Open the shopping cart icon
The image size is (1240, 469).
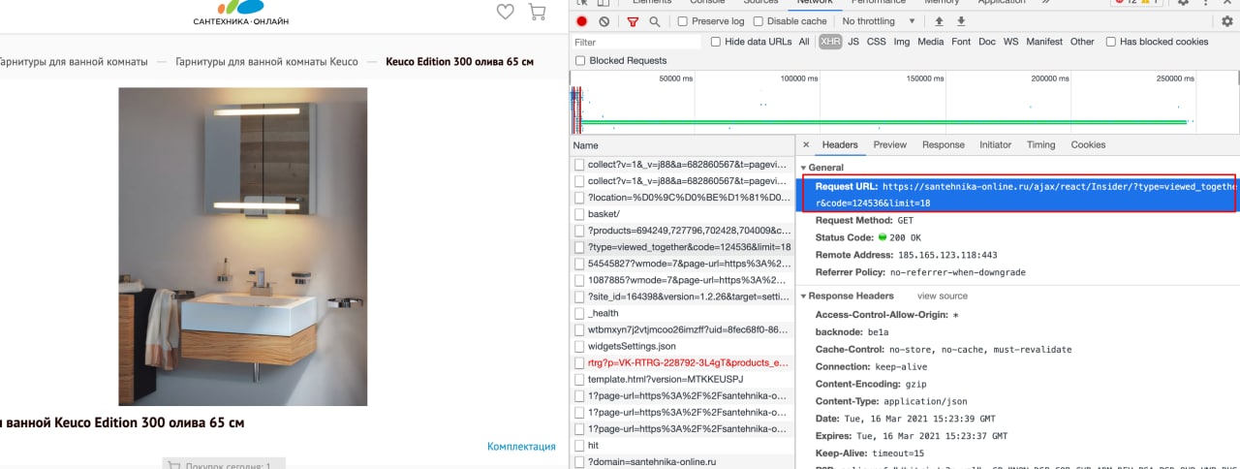tap(537, 12)
